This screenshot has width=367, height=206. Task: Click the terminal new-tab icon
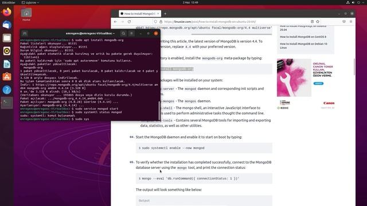25,33
